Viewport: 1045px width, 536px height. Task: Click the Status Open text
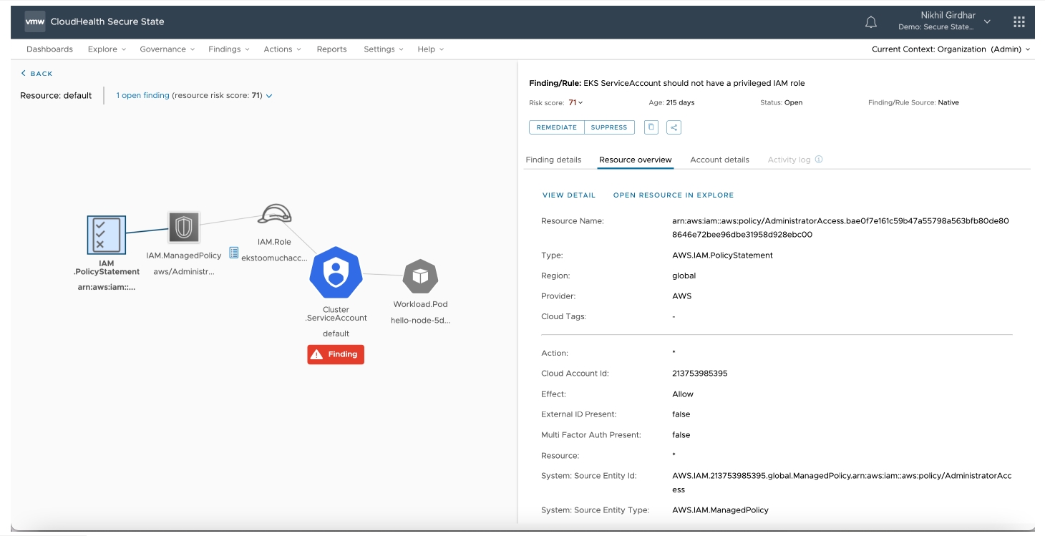click(781, 102)
